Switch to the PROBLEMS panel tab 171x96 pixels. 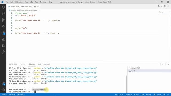13,64
